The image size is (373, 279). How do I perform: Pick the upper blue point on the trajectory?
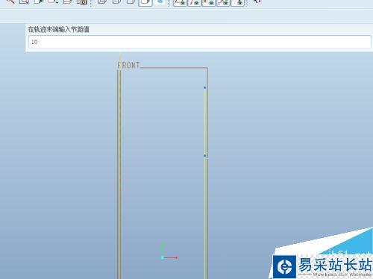(x=204, y=87)
